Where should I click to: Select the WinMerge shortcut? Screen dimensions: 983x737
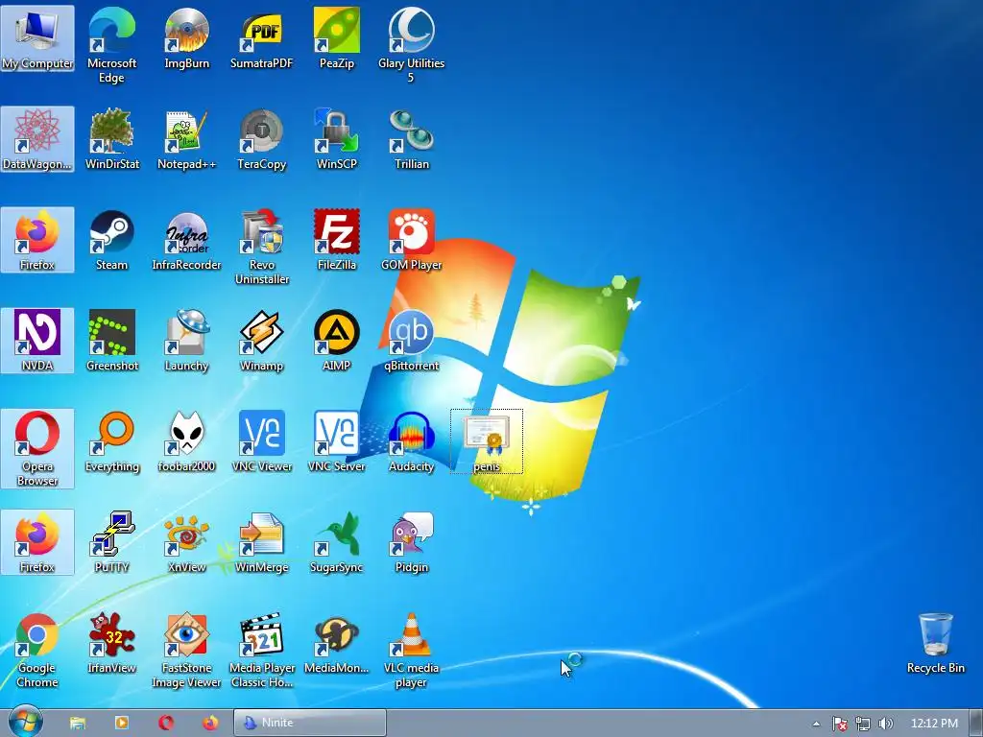[261, 542]
